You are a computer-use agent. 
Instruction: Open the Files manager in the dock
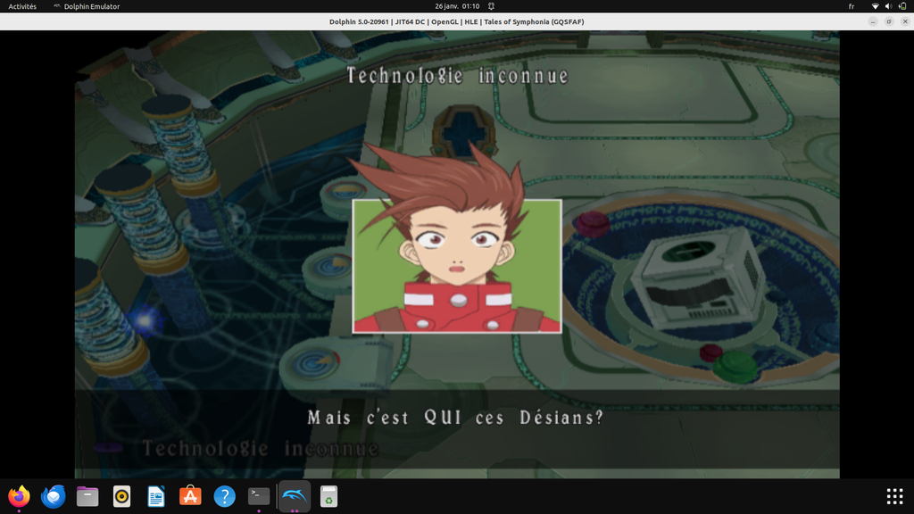[x=87, y=496]
